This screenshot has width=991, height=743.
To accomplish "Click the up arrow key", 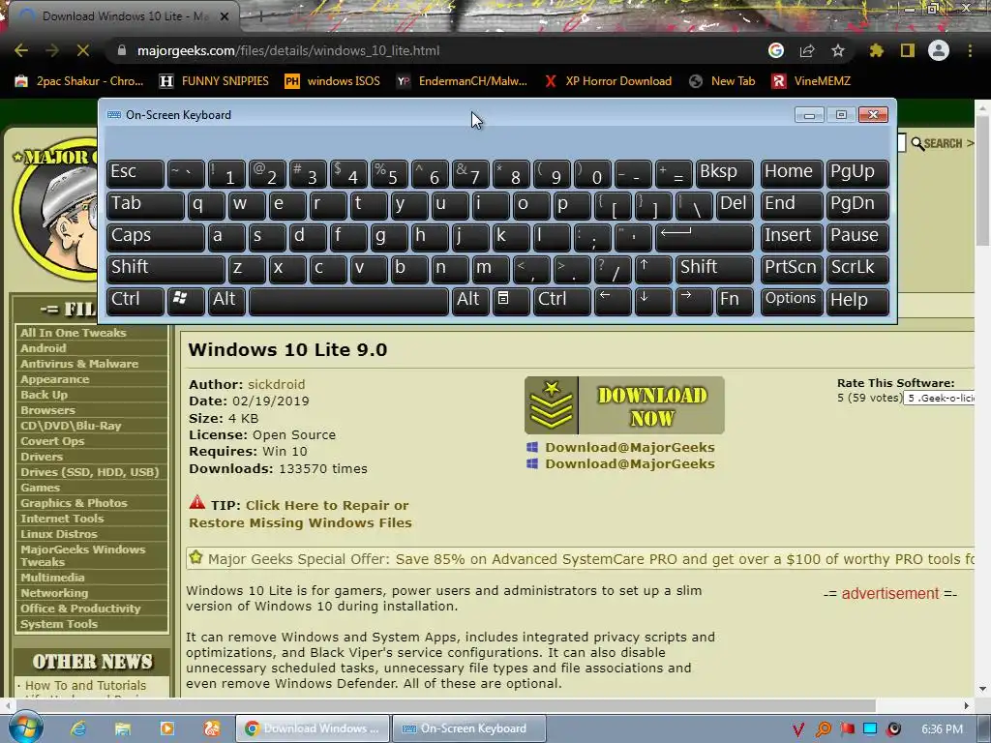I will pyautogui.click(x=653, y=269).
